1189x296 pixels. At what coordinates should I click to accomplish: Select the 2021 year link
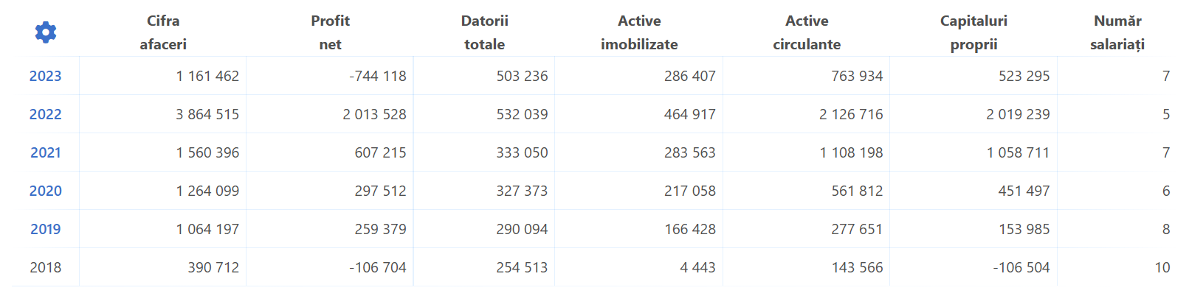pyautogui.click(x=45, y=152)
